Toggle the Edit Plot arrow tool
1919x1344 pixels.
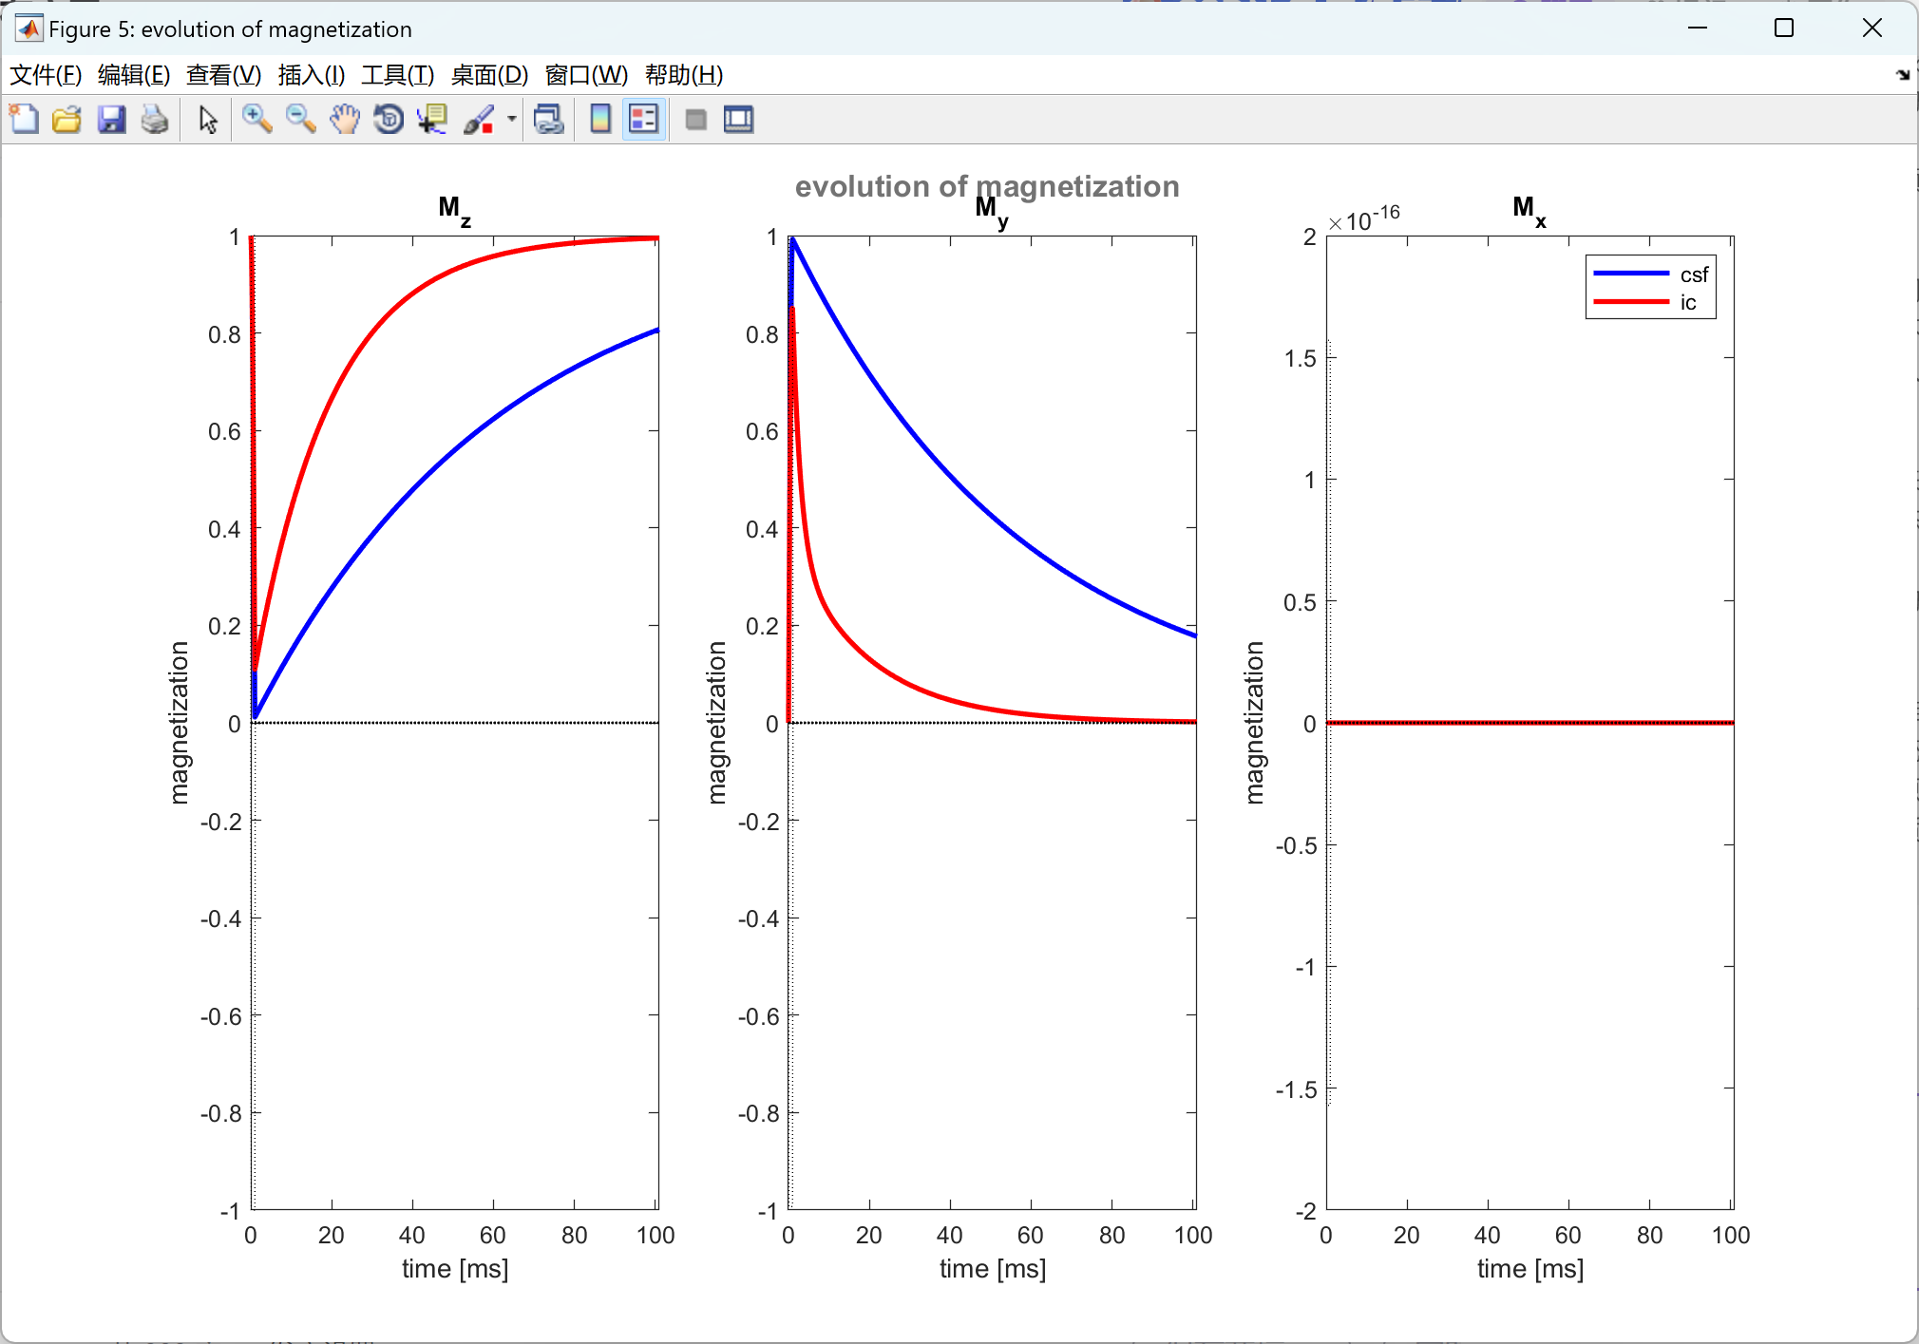click(x=208, y=120)
